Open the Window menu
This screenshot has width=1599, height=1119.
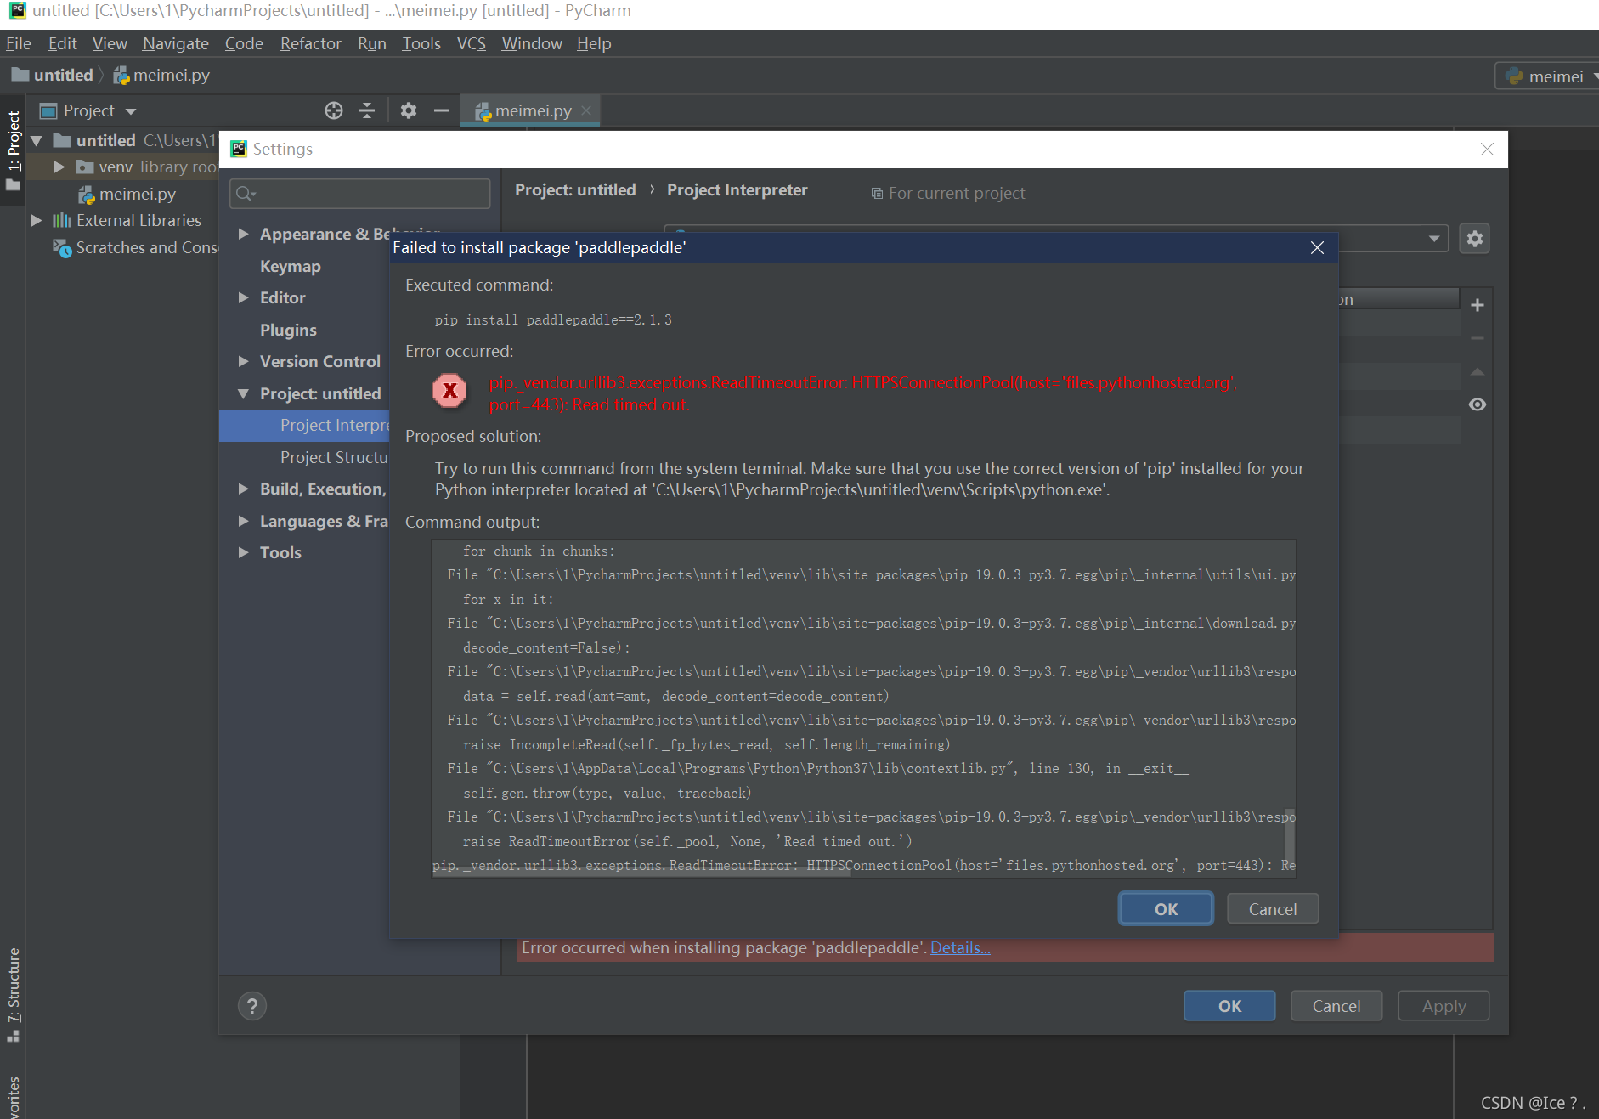click(532, 43)
